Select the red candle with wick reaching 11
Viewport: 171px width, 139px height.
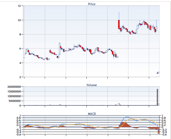tap(119, 24)
